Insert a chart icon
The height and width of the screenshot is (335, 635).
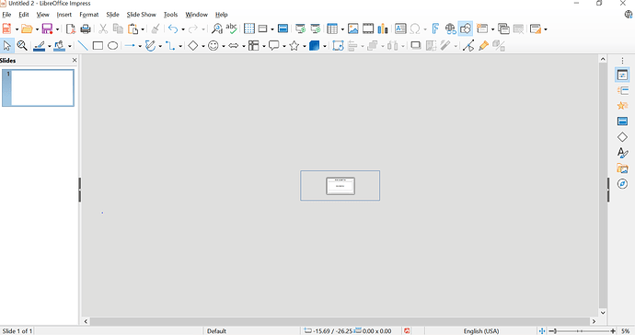pos(383,29)
